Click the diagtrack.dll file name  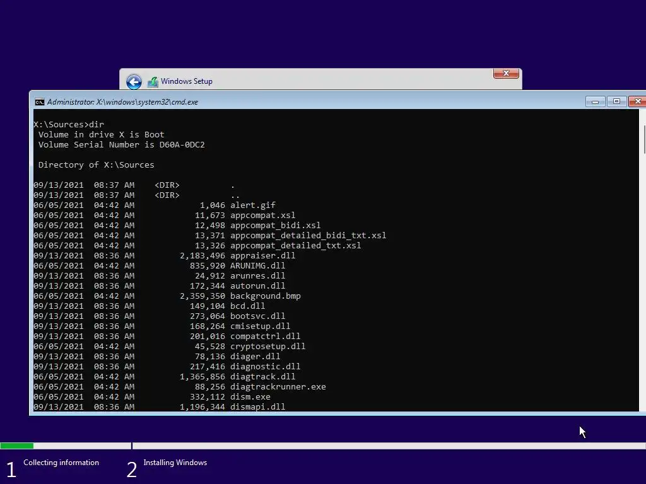(263, 377)
